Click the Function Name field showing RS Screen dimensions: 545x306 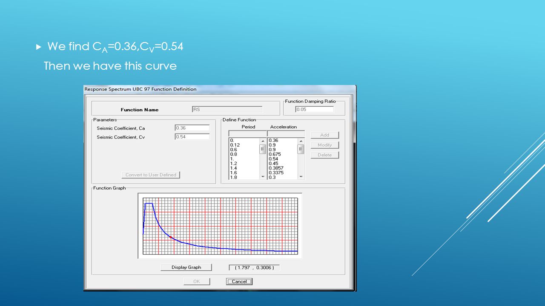pyautogui.click(x=227, y=109)
